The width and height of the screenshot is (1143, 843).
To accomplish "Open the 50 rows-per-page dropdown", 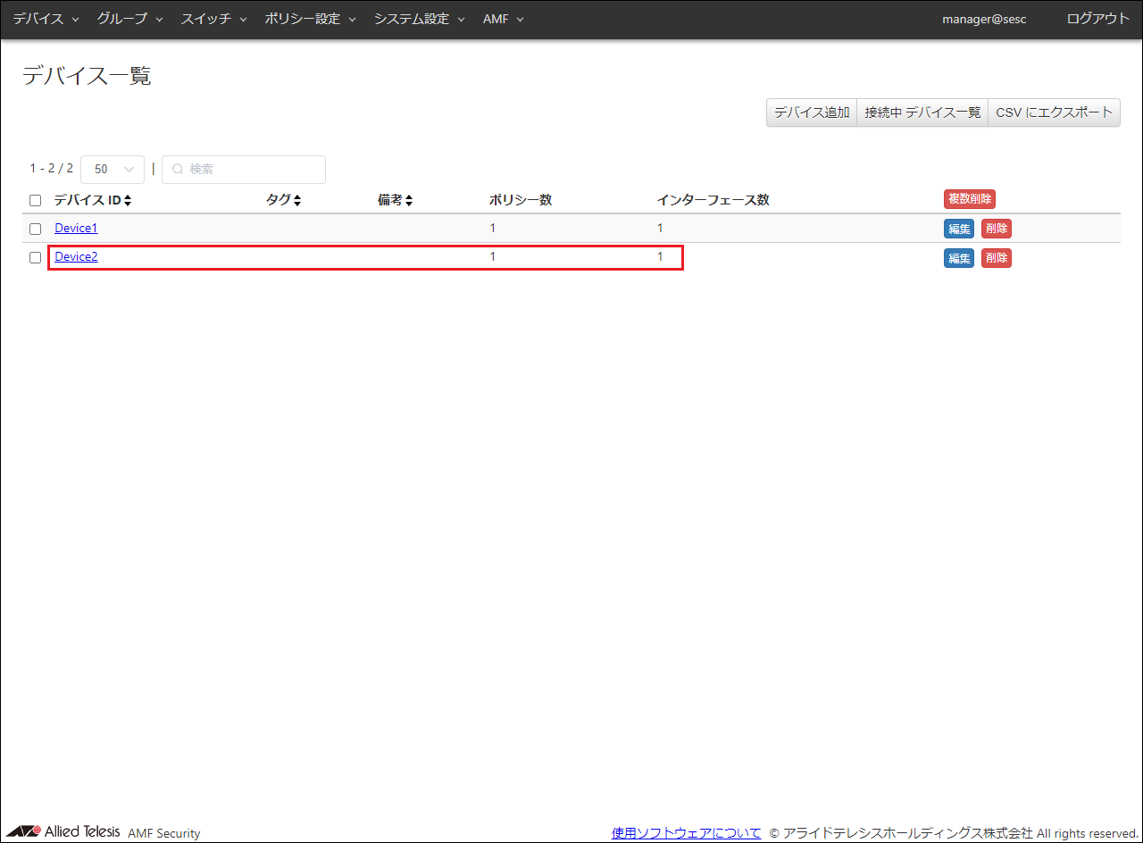I will point(113,170).
